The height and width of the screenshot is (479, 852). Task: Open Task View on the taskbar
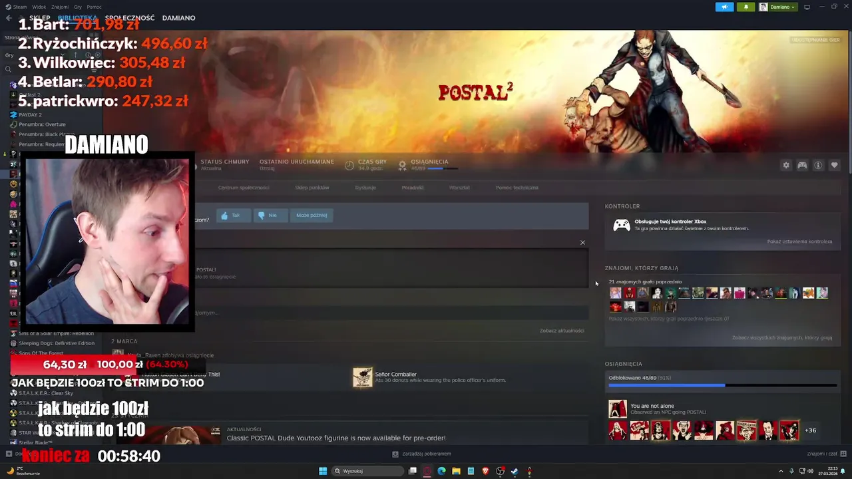click(x=413, y=471)
